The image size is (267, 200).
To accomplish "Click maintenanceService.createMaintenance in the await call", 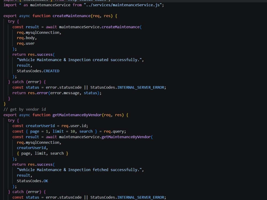I will 99,27.
